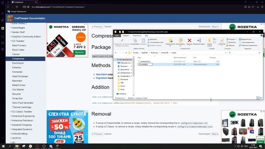Open Macerator page in sidebar
The image size is (265, 149).
coord(17,81)
